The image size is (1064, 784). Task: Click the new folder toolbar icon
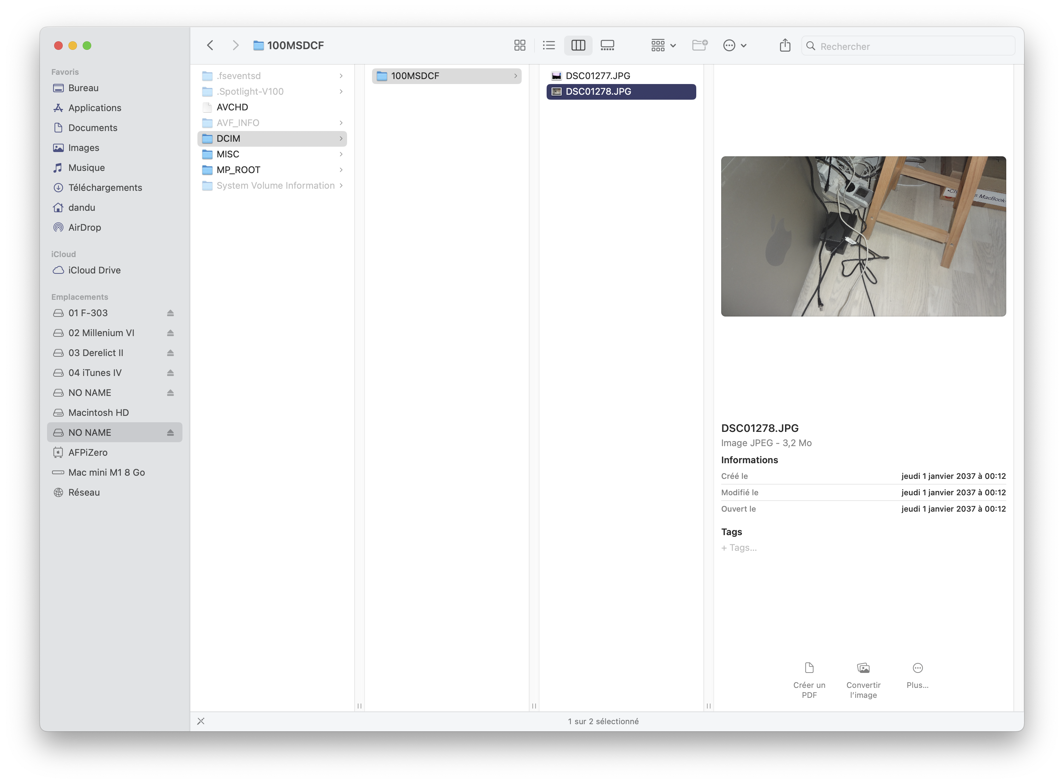click(x=700, y=46)
